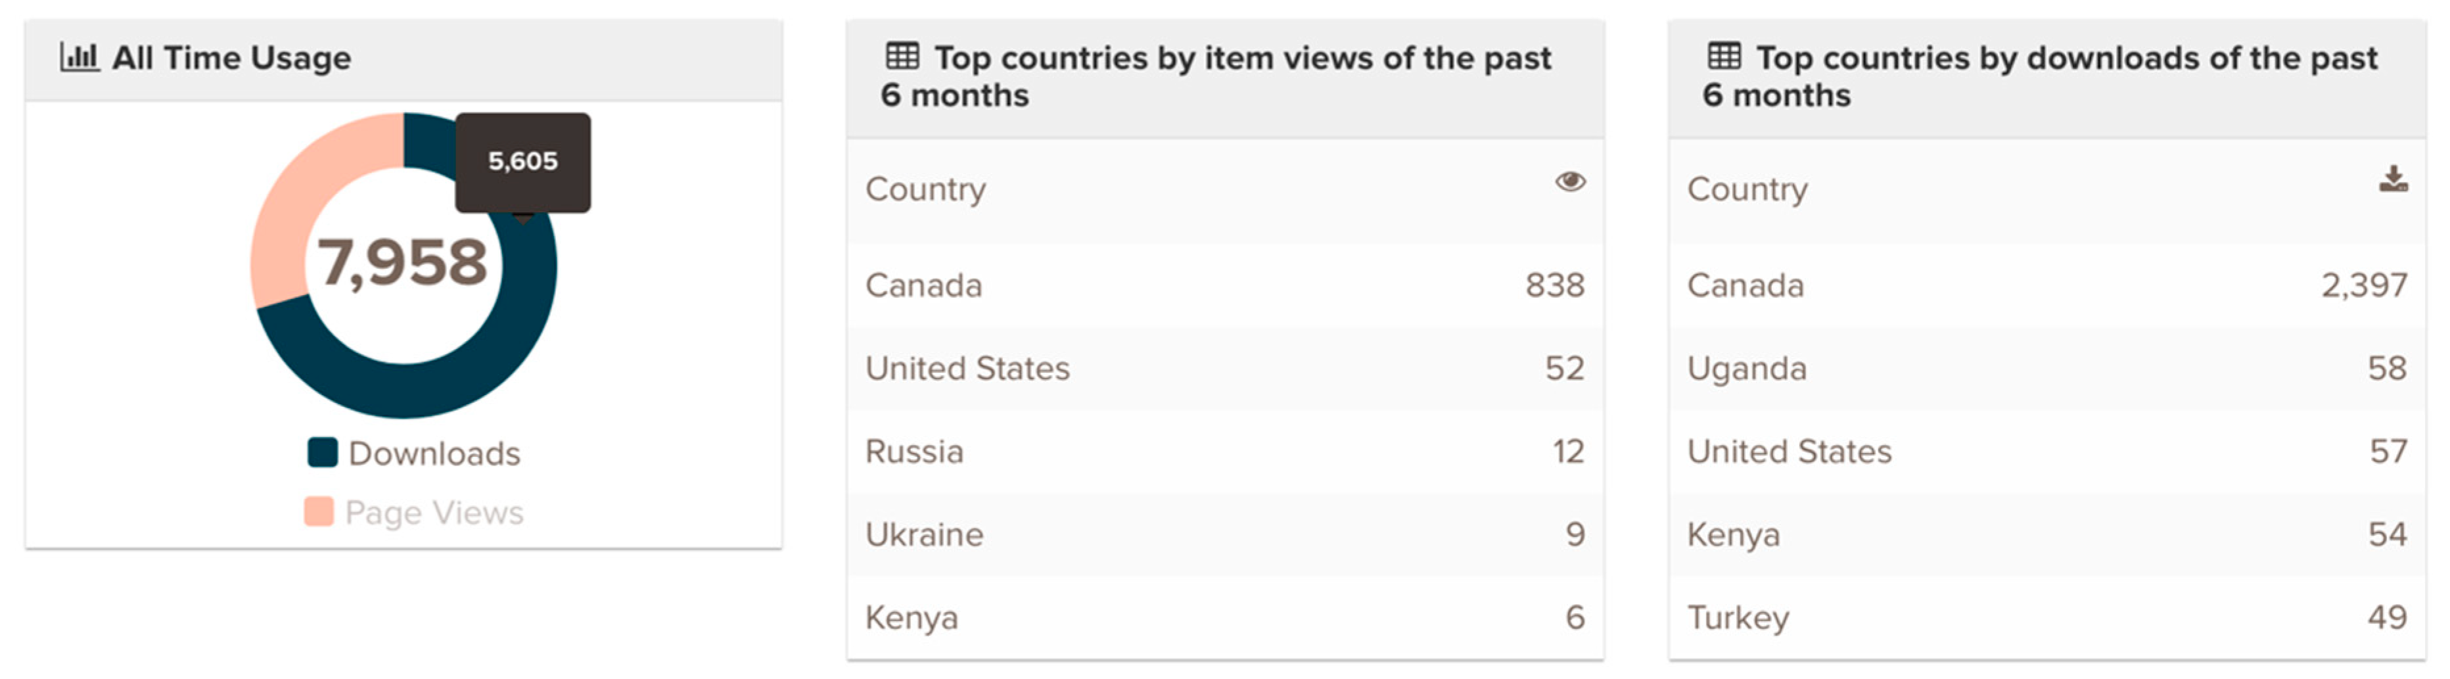The height and width of the screenshot is (679, 2450).
Task: Click the download icon column header
Action: tap(2393, 179)
